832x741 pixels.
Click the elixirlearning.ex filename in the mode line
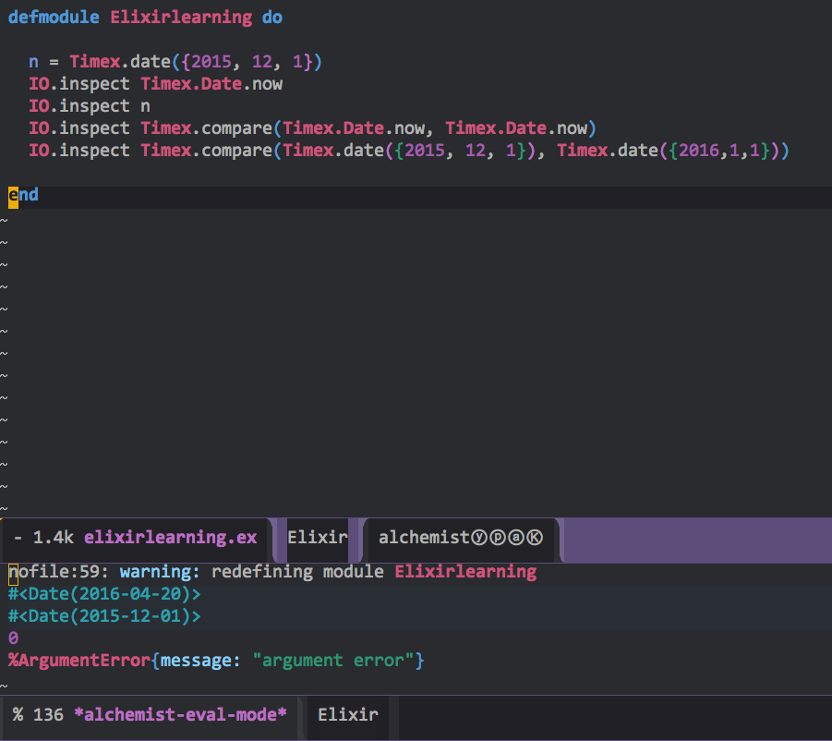170,537
